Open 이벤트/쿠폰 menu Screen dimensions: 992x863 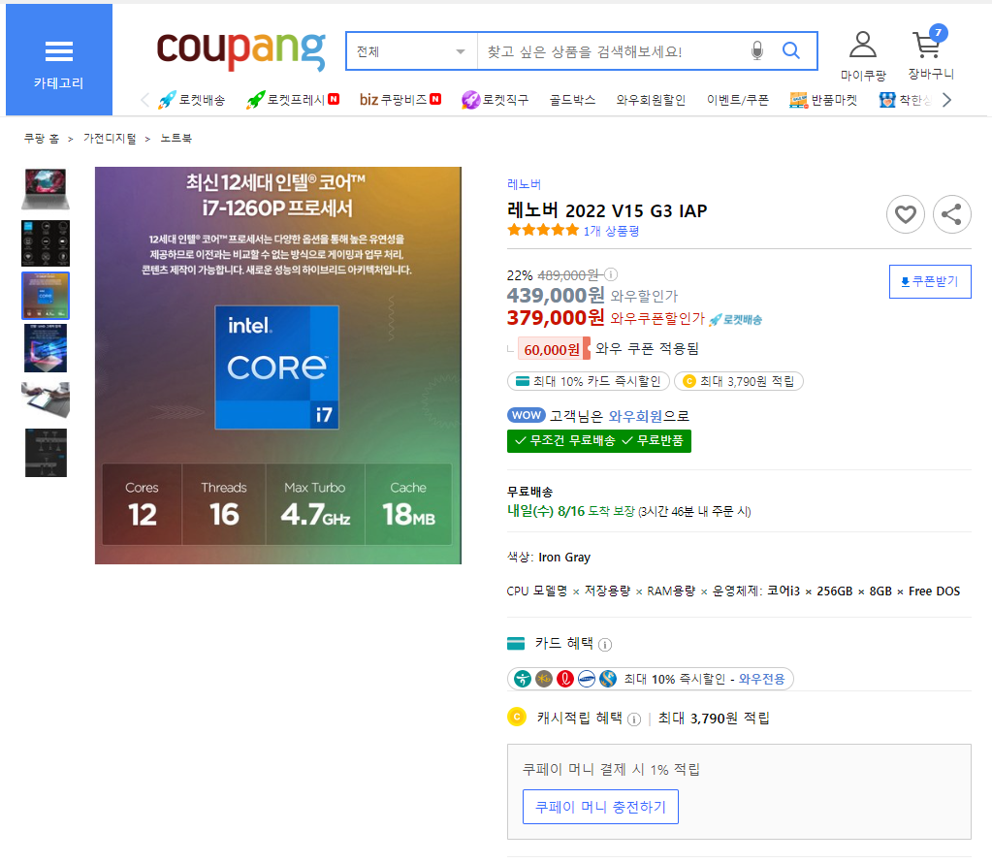tap(737, 100)
